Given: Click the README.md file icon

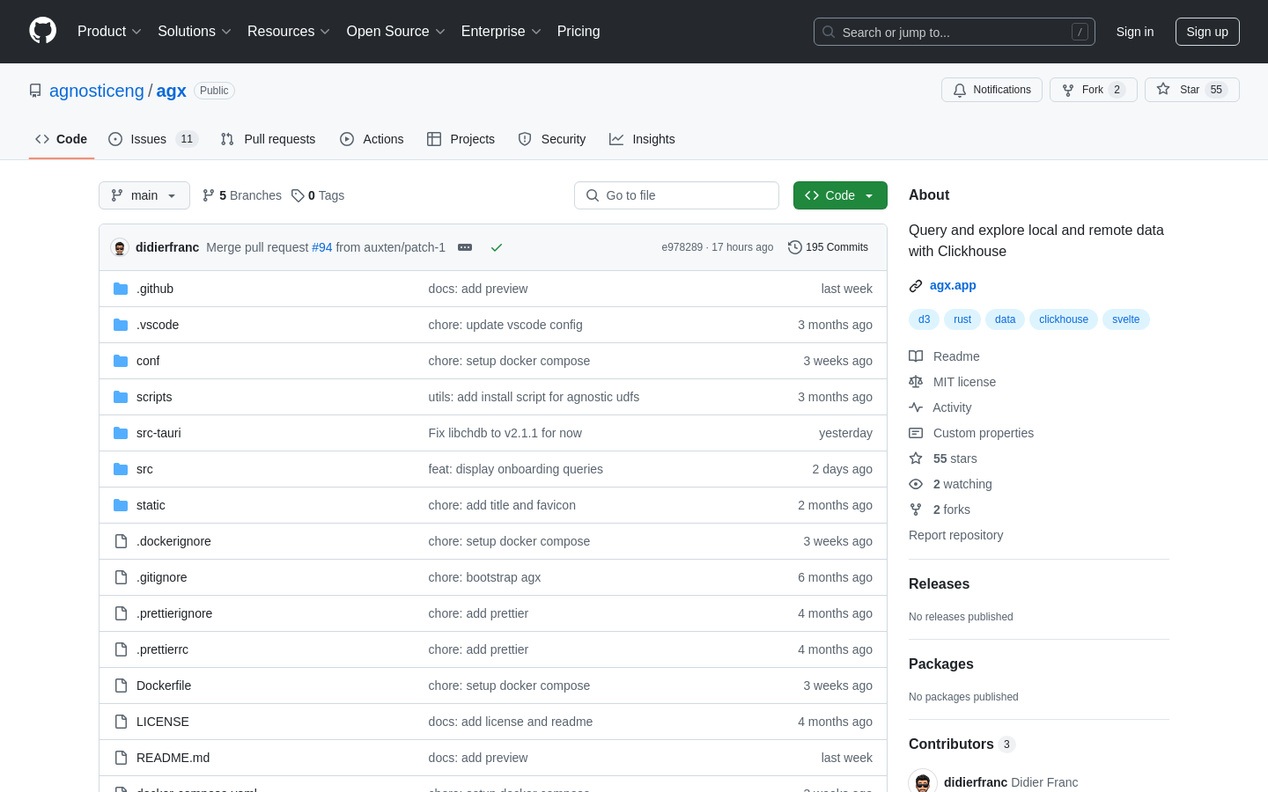Looking at the screenshot, I should pyautogui.click(x=121, y=758).
